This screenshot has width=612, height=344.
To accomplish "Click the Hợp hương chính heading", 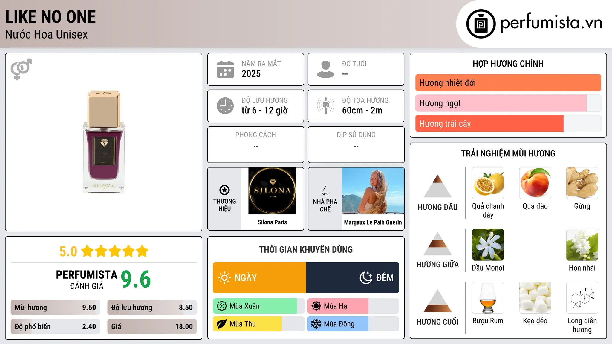I will click(x=508, y=64).
